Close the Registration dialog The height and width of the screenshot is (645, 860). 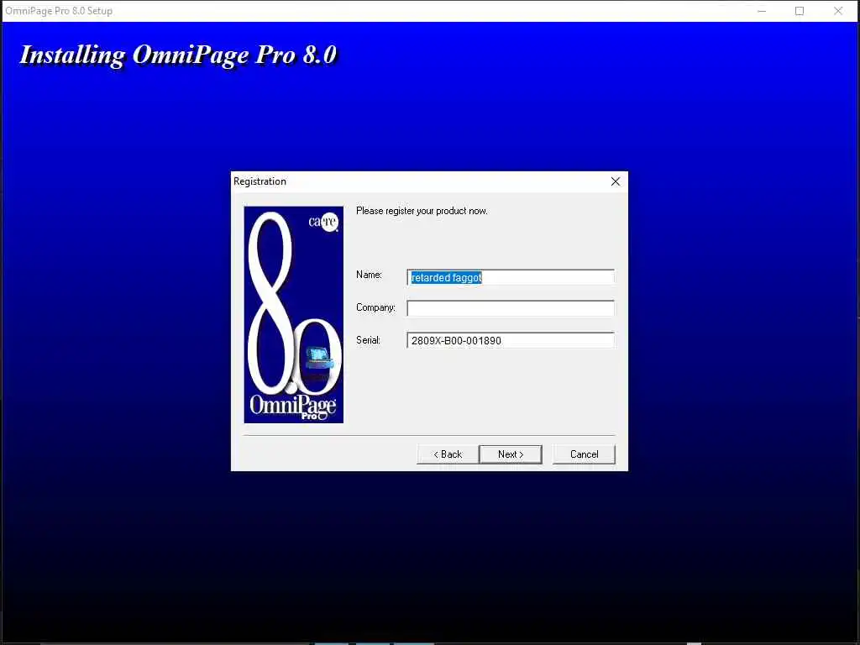coord(616,181)
